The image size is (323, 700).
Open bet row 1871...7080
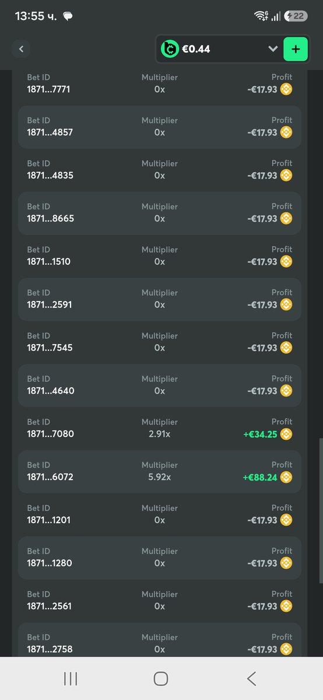[x=160, y=428]
